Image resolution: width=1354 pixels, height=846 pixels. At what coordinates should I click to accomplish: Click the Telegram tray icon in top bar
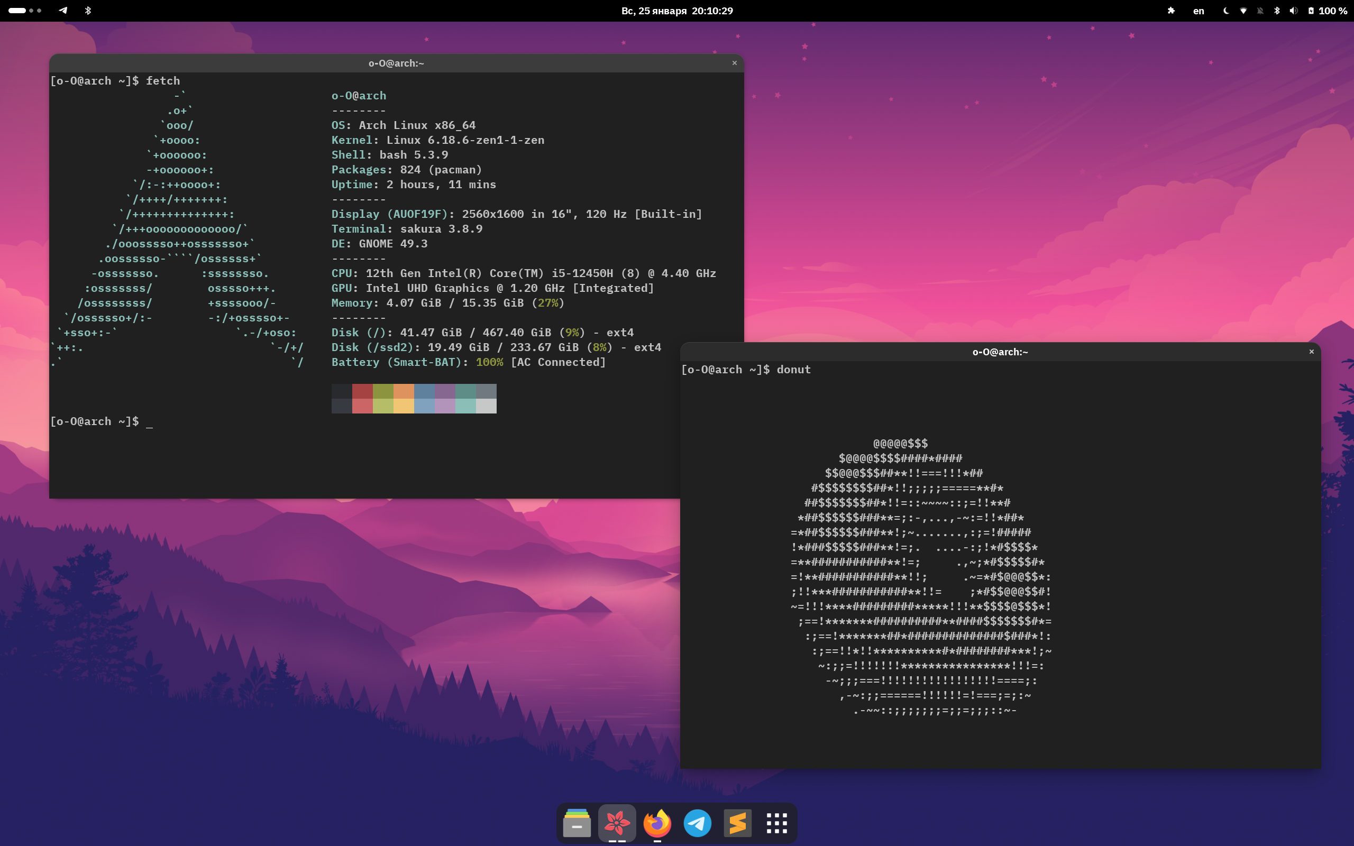click(x=63, y=11)
